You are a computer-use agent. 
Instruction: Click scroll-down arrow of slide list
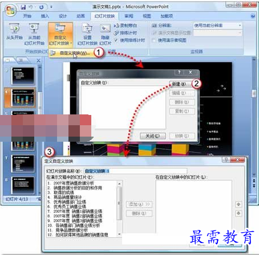tap(119, 235)
